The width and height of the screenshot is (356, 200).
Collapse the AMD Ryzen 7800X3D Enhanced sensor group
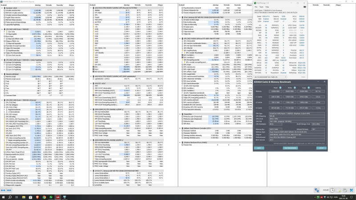2,100
